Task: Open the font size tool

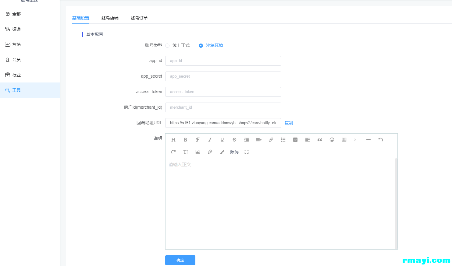Action: point(185,152)
